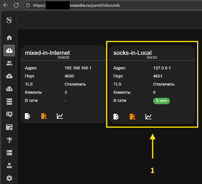Open the certificate icon in sidebar
Image resolution: width=202 pixels, height=184 pixels.
9,114
